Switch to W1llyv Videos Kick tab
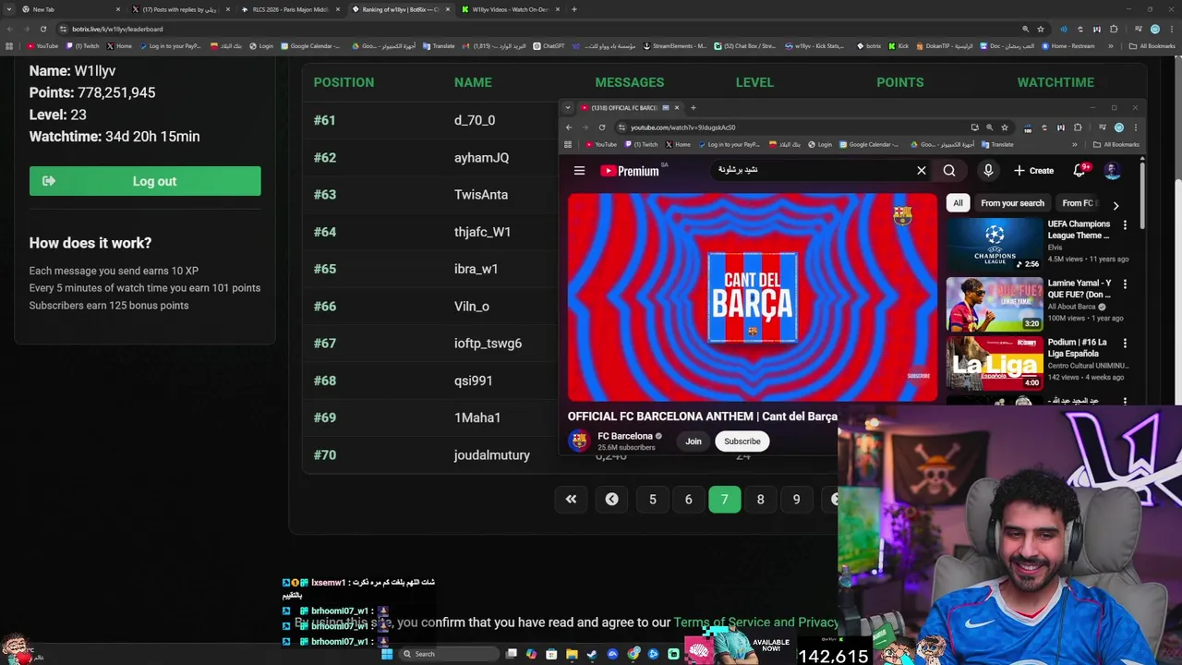Screen dimensions: 1182x665 point(511,9)
